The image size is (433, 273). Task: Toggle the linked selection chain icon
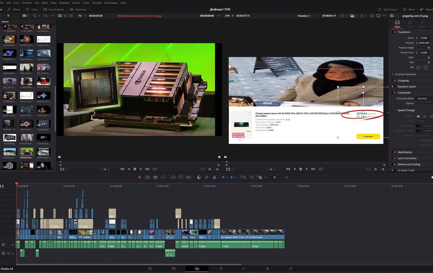206,177
